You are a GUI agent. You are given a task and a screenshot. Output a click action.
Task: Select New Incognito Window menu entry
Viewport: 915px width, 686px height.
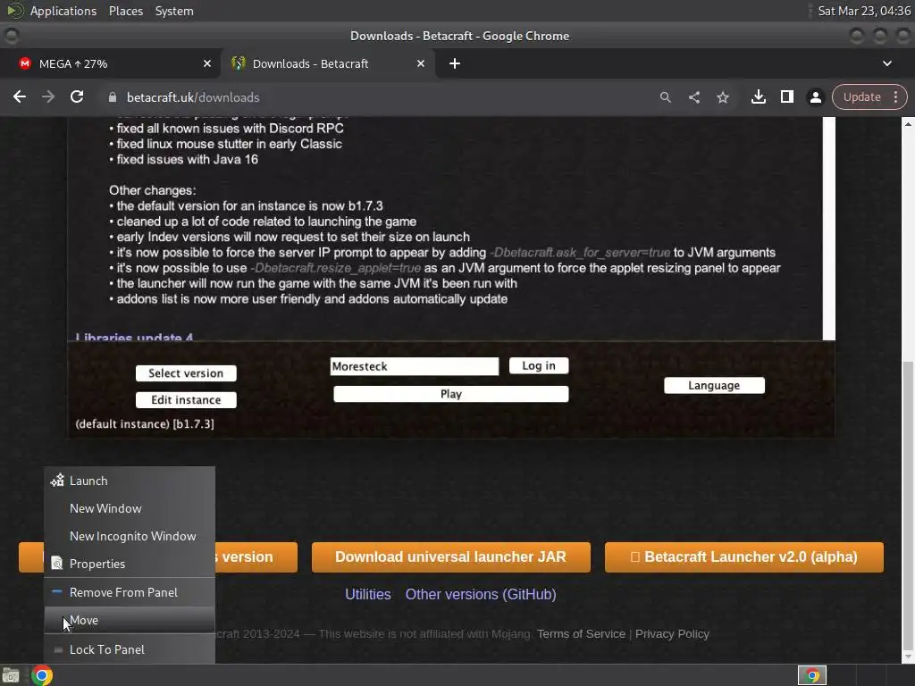click(130, 536)
